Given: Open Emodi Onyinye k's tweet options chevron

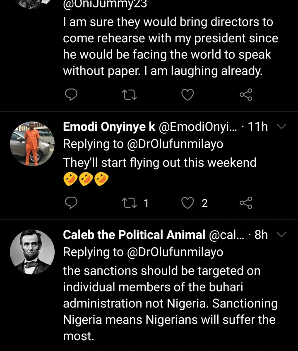Looking at the screenshot, I should pos(281,127).
